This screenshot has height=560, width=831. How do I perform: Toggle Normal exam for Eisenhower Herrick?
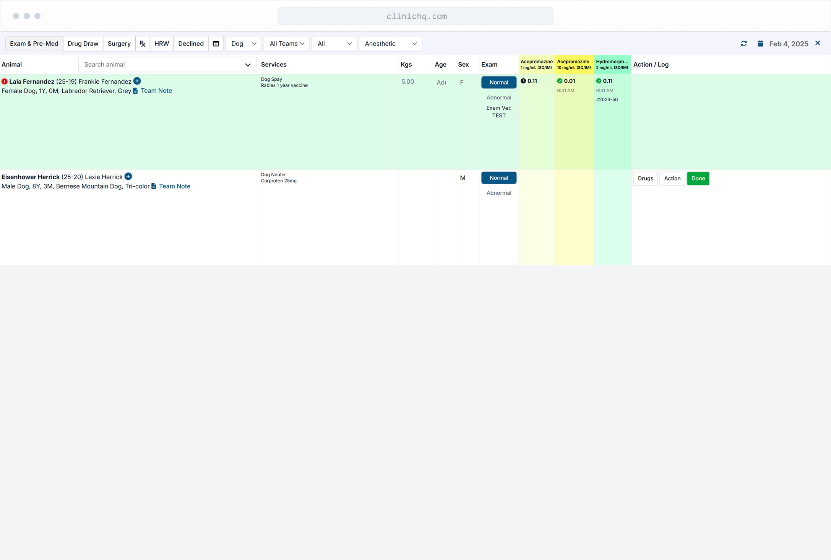click(498, 178)
